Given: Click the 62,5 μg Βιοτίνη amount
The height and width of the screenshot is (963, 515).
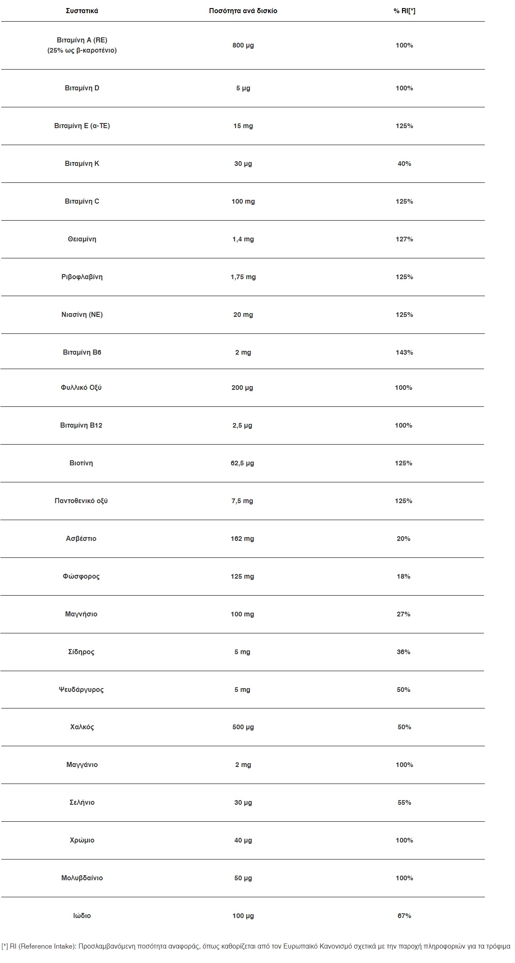Looking at the screenshot, I should pyautogui.click(x=242, y=463).
